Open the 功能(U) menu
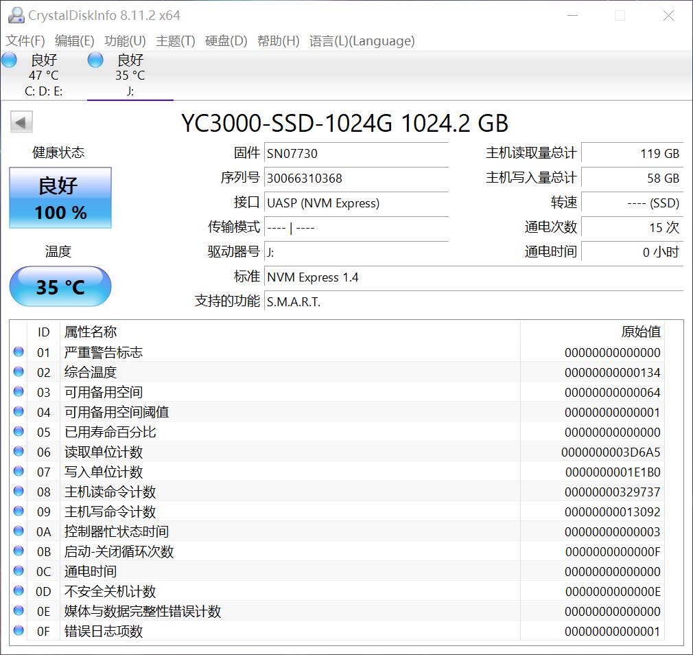The width and height of the screenshot is (693, 655). point(125,41)
